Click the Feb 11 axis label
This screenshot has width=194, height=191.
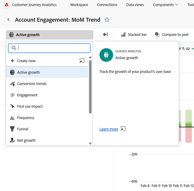(178, 186)
